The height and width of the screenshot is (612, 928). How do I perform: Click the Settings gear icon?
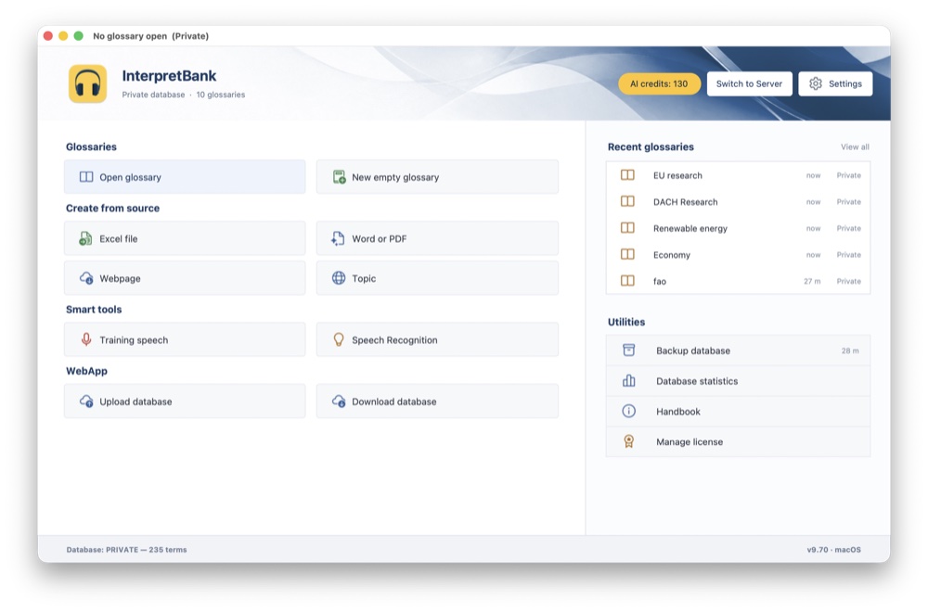click(816, 84)
